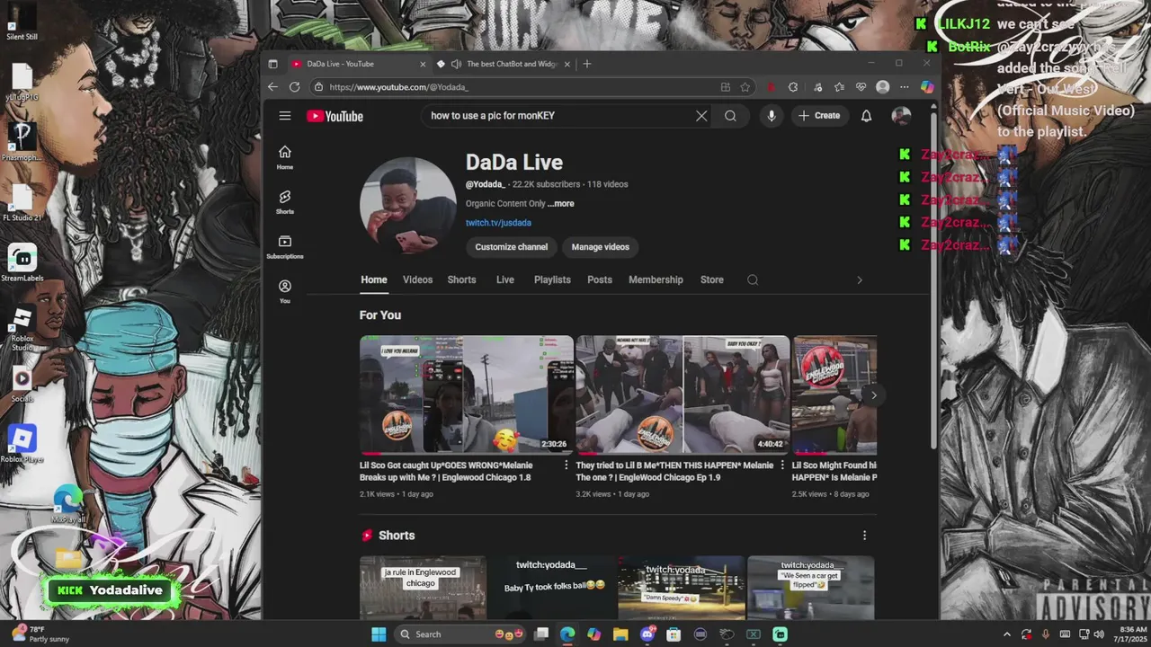Open Edge Copilot icon in toolbar
Image resolution: width=1151 pixels, height=647 pixels.
click(x=927, y=87)
